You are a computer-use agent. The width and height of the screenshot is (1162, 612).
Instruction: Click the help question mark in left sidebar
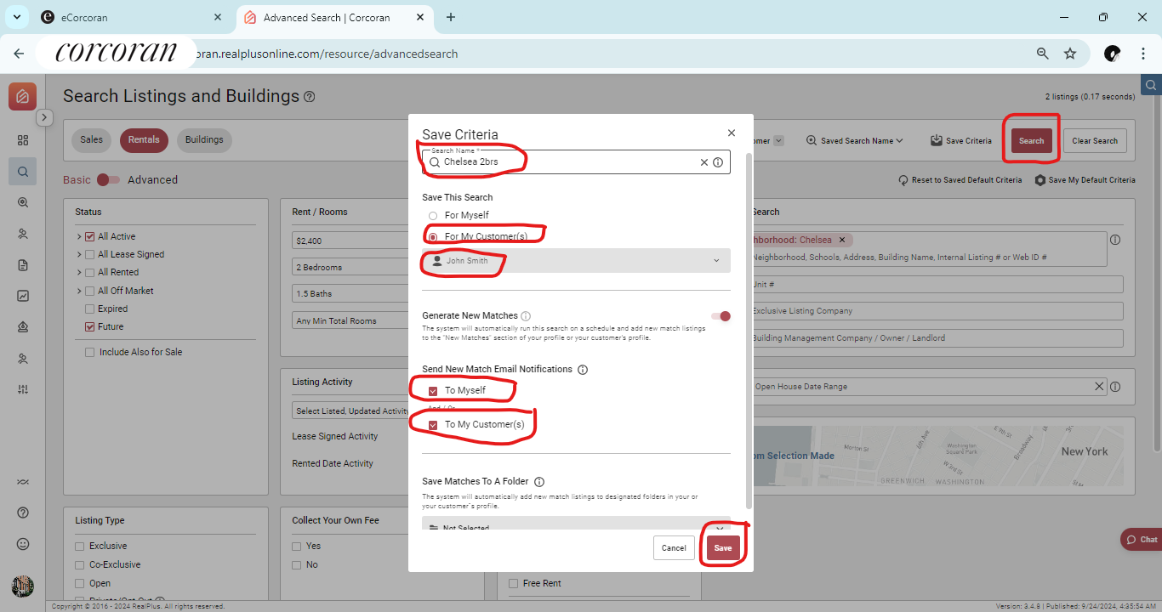[23, 513]
